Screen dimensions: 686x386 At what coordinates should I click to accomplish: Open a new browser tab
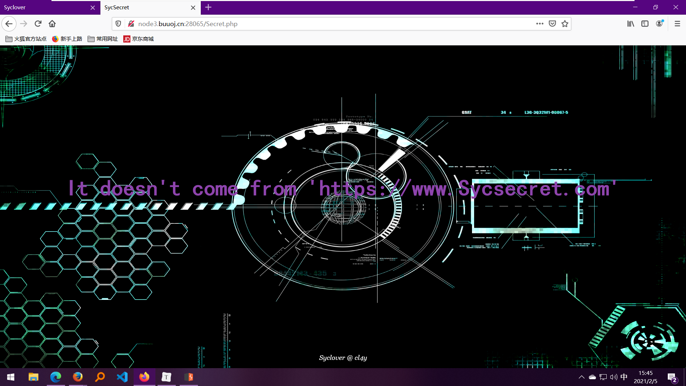(x=208, y=7)
